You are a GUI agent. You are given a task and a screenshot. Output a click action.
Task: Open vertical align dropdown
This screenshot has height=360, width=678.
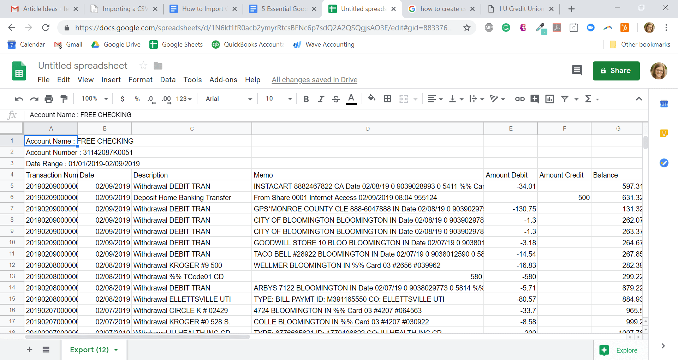(x=456, y=99)
